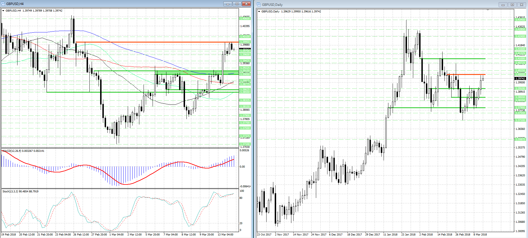The width and height of the screenshot is (528, 238).
Task: Click the 0.00526 MACD scale value
Action: (x=245, y=150)
